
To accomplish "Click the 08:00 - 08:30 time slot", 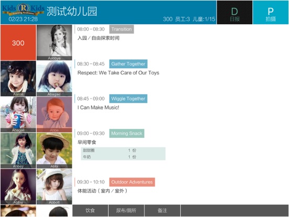I will (91, 29).
